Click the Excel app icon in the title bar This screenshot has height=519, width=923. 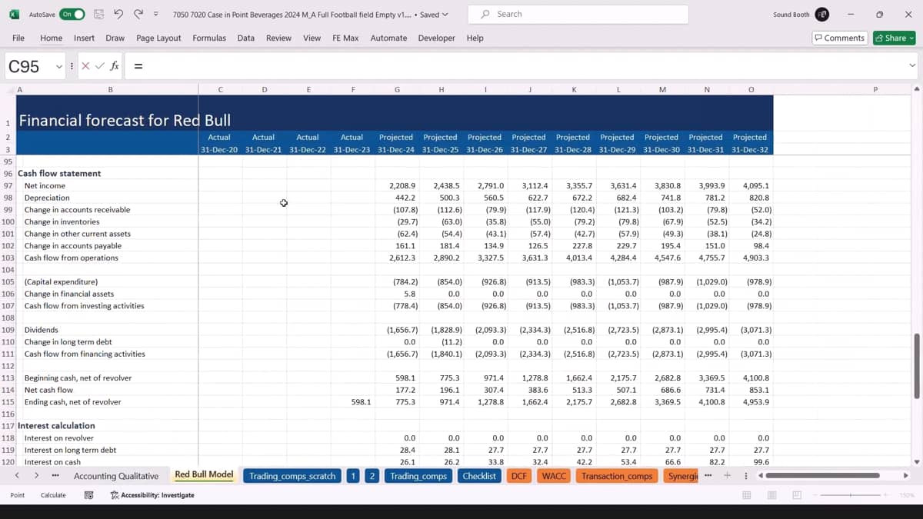tap(14, 15)
